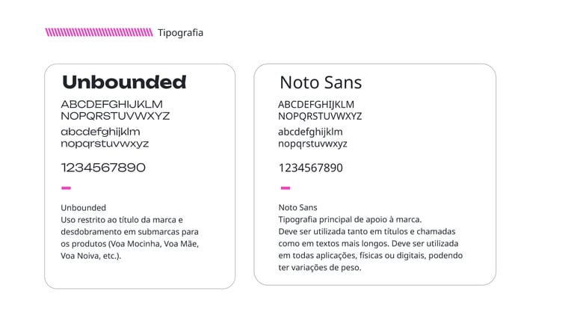Click Unbounded uppercase line ABCDEFGHIJKLM

pos(111,104)
